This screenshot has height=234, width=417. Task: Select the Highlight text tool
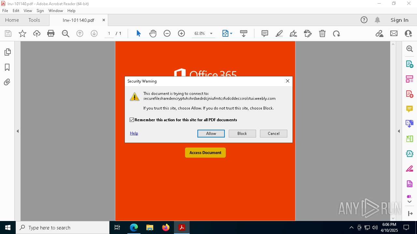[279, 33]
